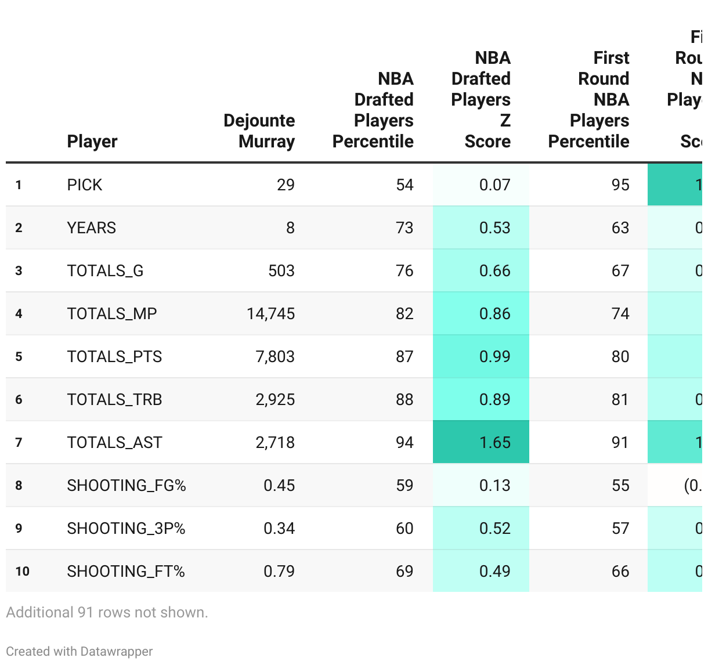Screen dimensions: 708x665
Task: Click the TOTALS_PTS value 7,803
Action: [x=275, y=356]
